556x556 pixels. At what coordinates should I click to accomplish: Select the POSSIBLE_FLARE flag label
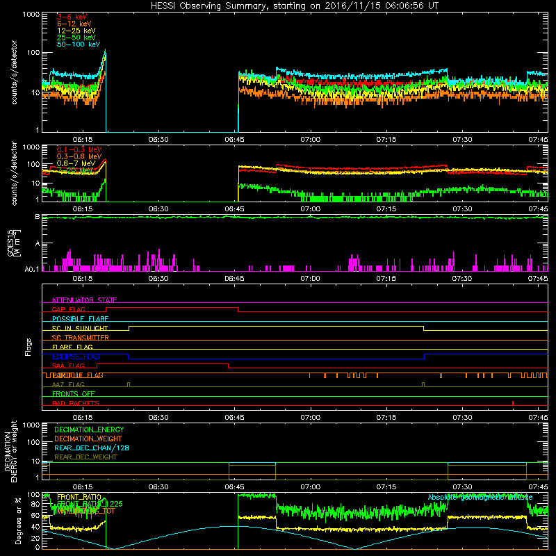(80, 319)
